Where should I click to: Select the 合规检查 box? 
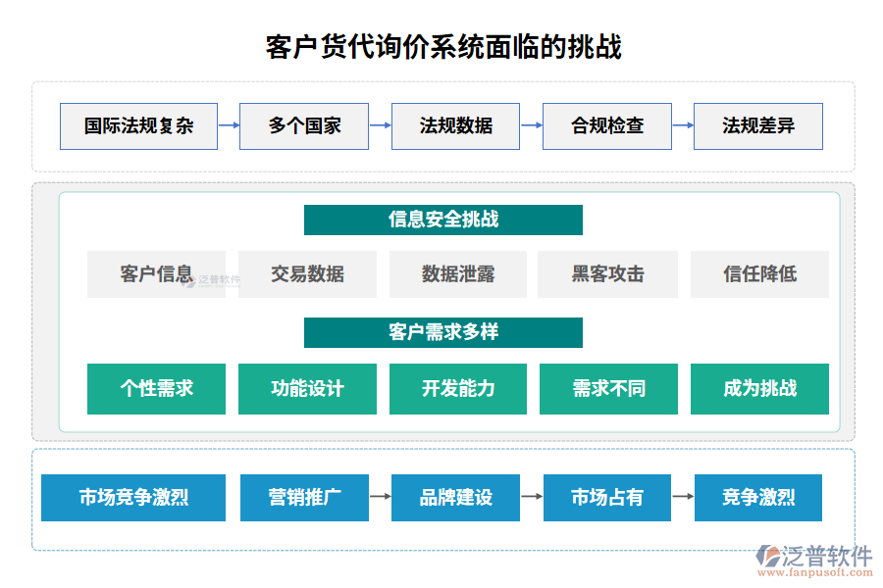(607, 125)
